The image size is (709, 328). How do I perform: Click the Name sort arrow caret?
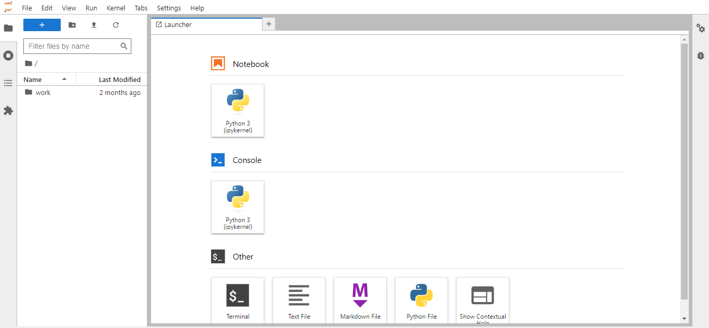tap(64, 79)
